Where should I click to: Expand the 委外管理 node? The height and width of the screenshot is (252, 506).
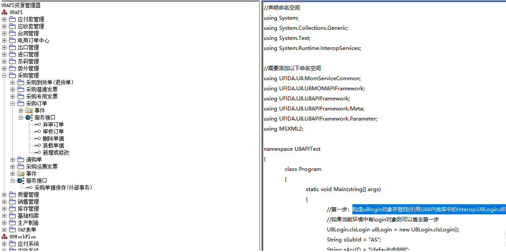(4, 69)
